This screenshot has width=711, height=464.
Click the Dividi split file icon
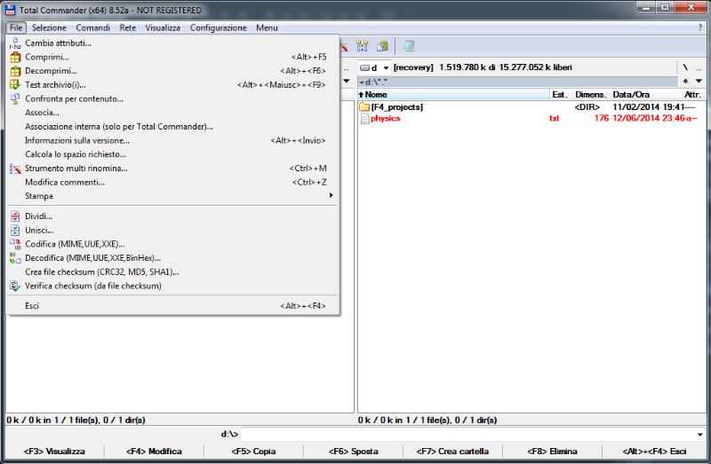pyautogui.click(x=15, y=216)
